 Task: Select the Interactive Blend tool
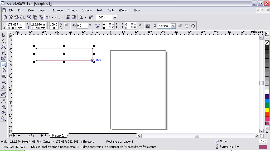click(x=3, y=94)
